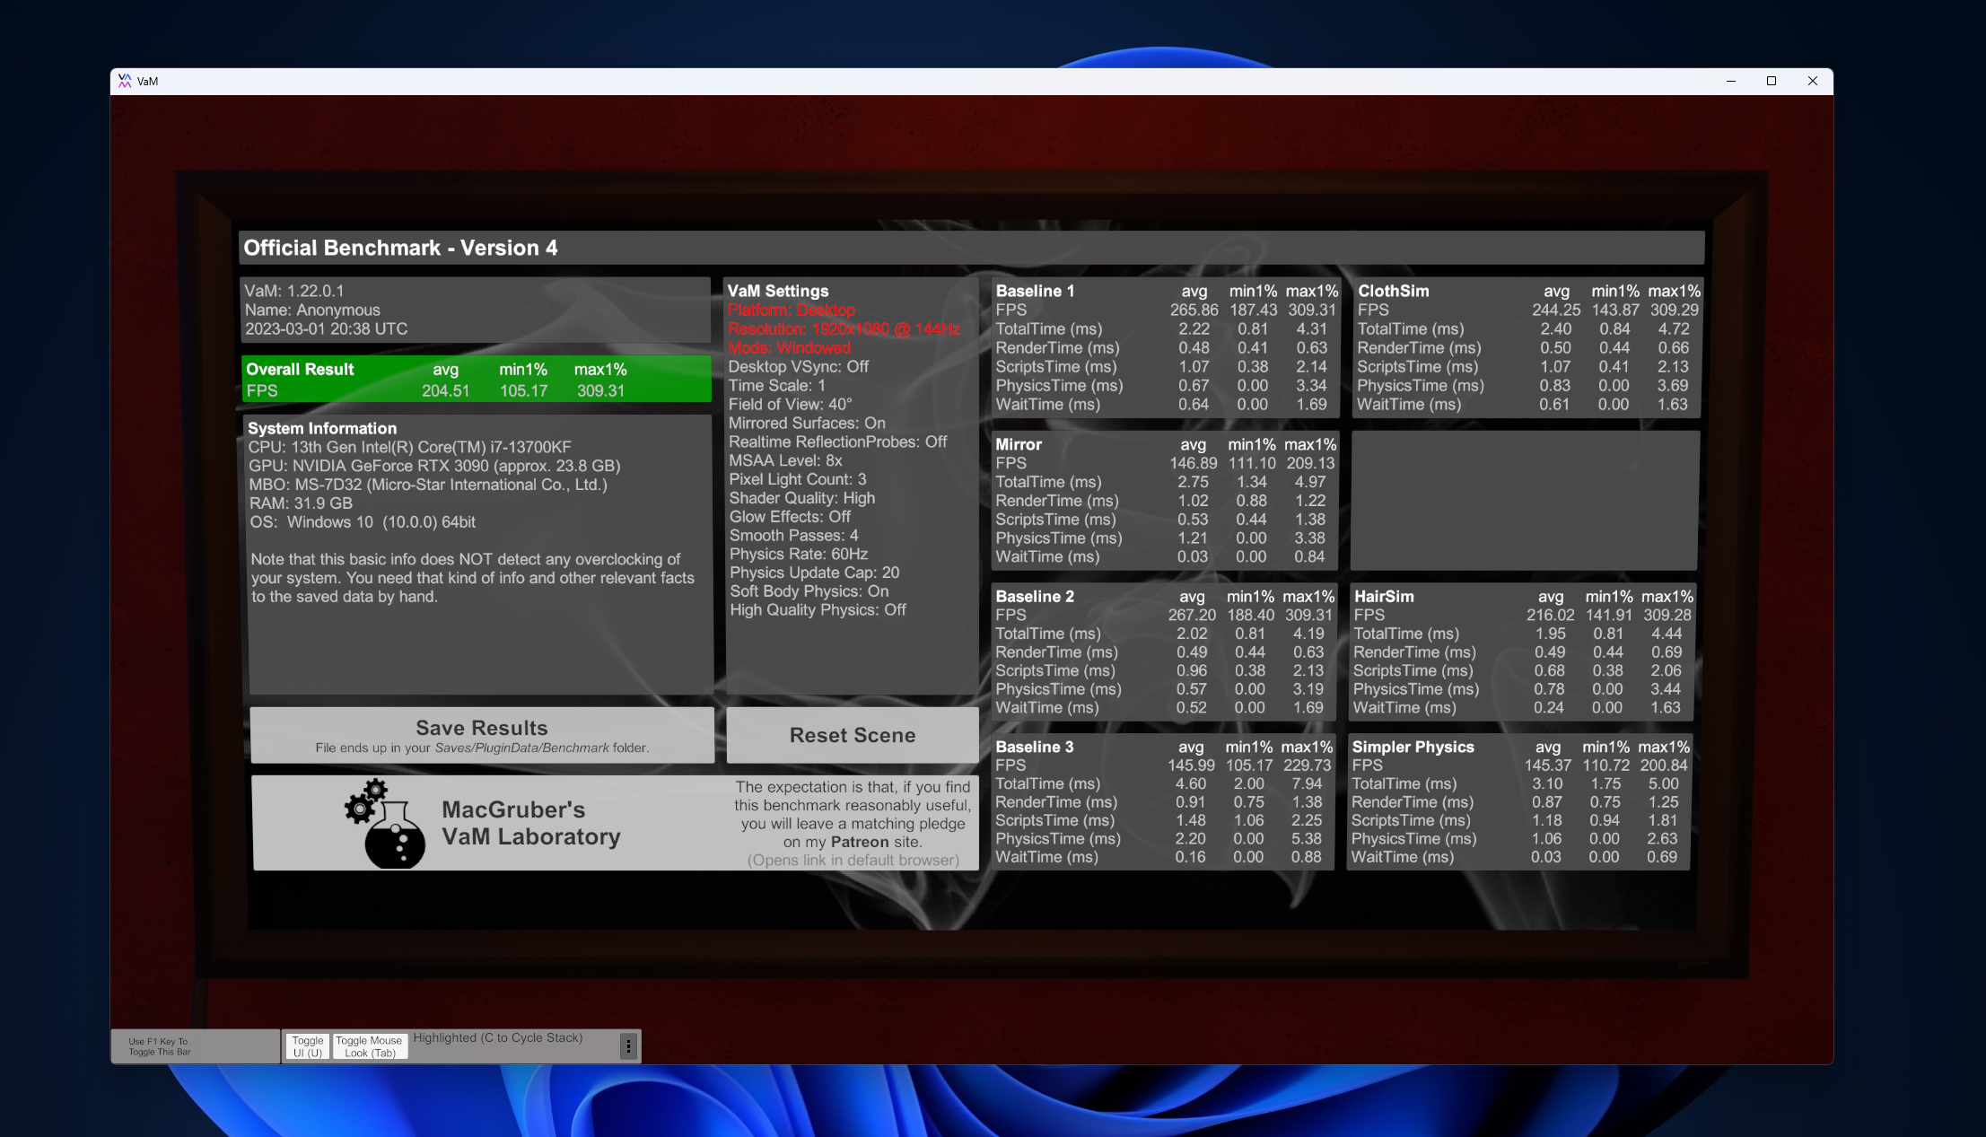
Task: Click the VaM app icon in title bar
Action: pyautogui.click(x=125, y=81)
